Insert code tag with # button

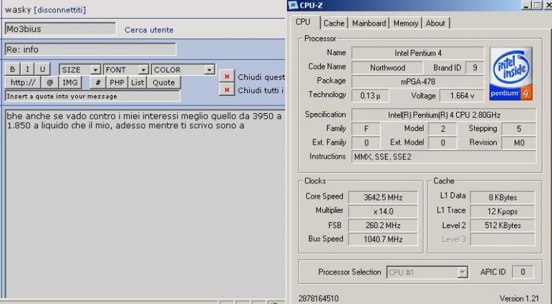(98, 83)
